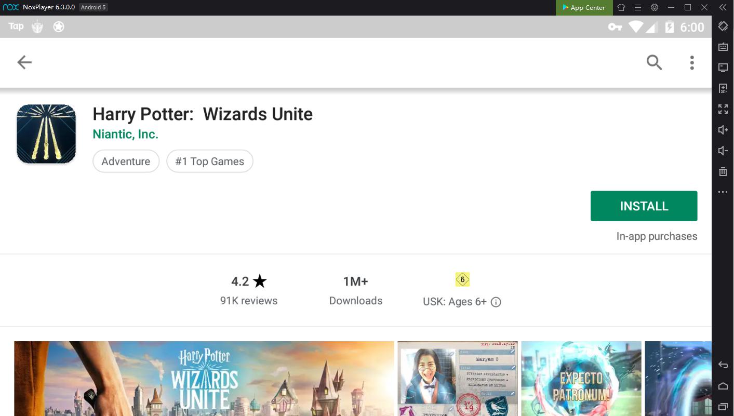Open the Expecto Patronum screenshot
The height and width of the screenshot is (416, 734).
pyautogui.click(x=581, y=379)
